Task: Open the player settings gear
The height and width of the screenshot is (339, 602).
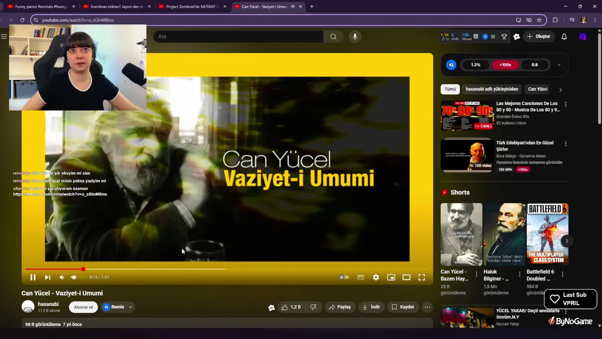Action: (x=376, y=277)
